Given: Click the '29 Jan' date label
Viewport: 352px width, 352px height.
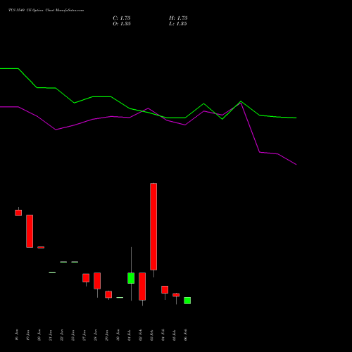Looking at the screenshot, I should coord(107,334).
